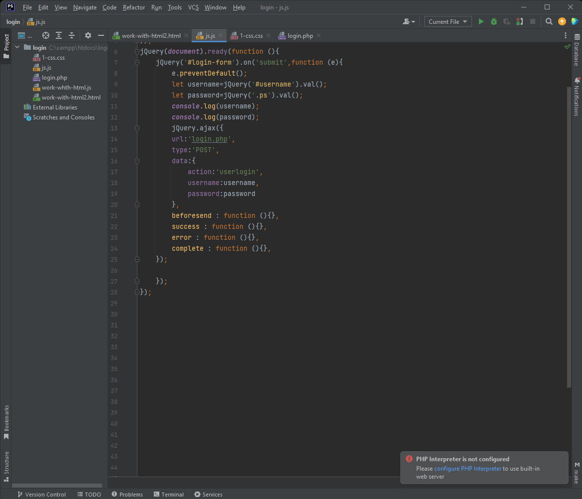Open the Help menu
Viewport: 582px width, 499px height.
(239, 7)
